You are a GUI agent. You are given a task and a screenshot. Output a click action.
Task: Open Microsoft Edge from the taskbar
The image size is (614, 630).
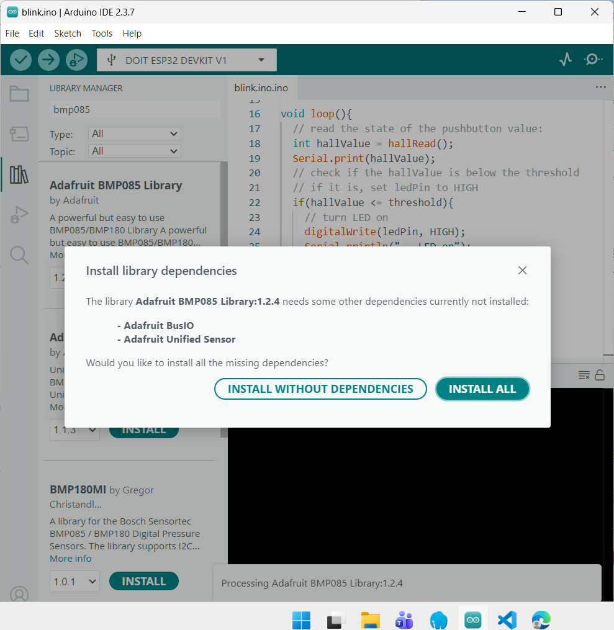pos(541,620)
